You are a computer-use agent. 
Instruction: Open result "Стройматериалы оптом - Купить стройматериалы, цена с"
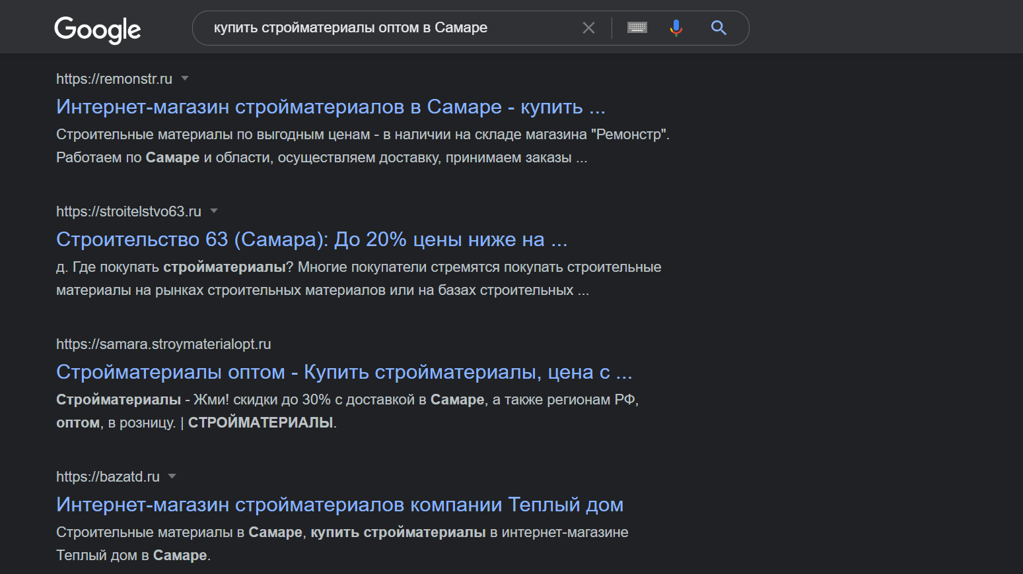click(x=344, y=372)
